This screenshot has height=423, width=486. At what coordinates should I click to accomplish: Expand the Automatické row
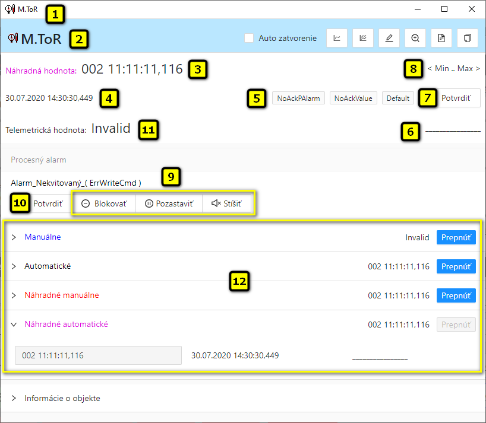14,266
